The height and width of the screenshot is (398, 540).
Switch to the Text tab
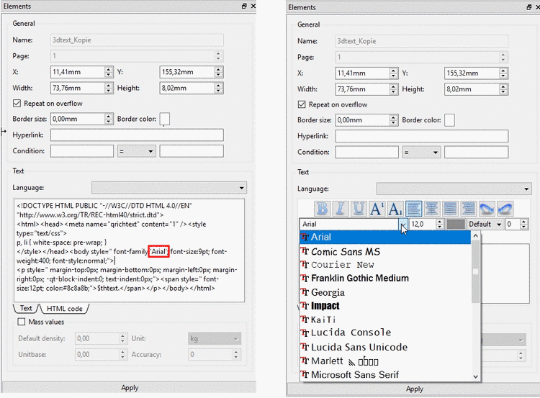tap(26, 309)
